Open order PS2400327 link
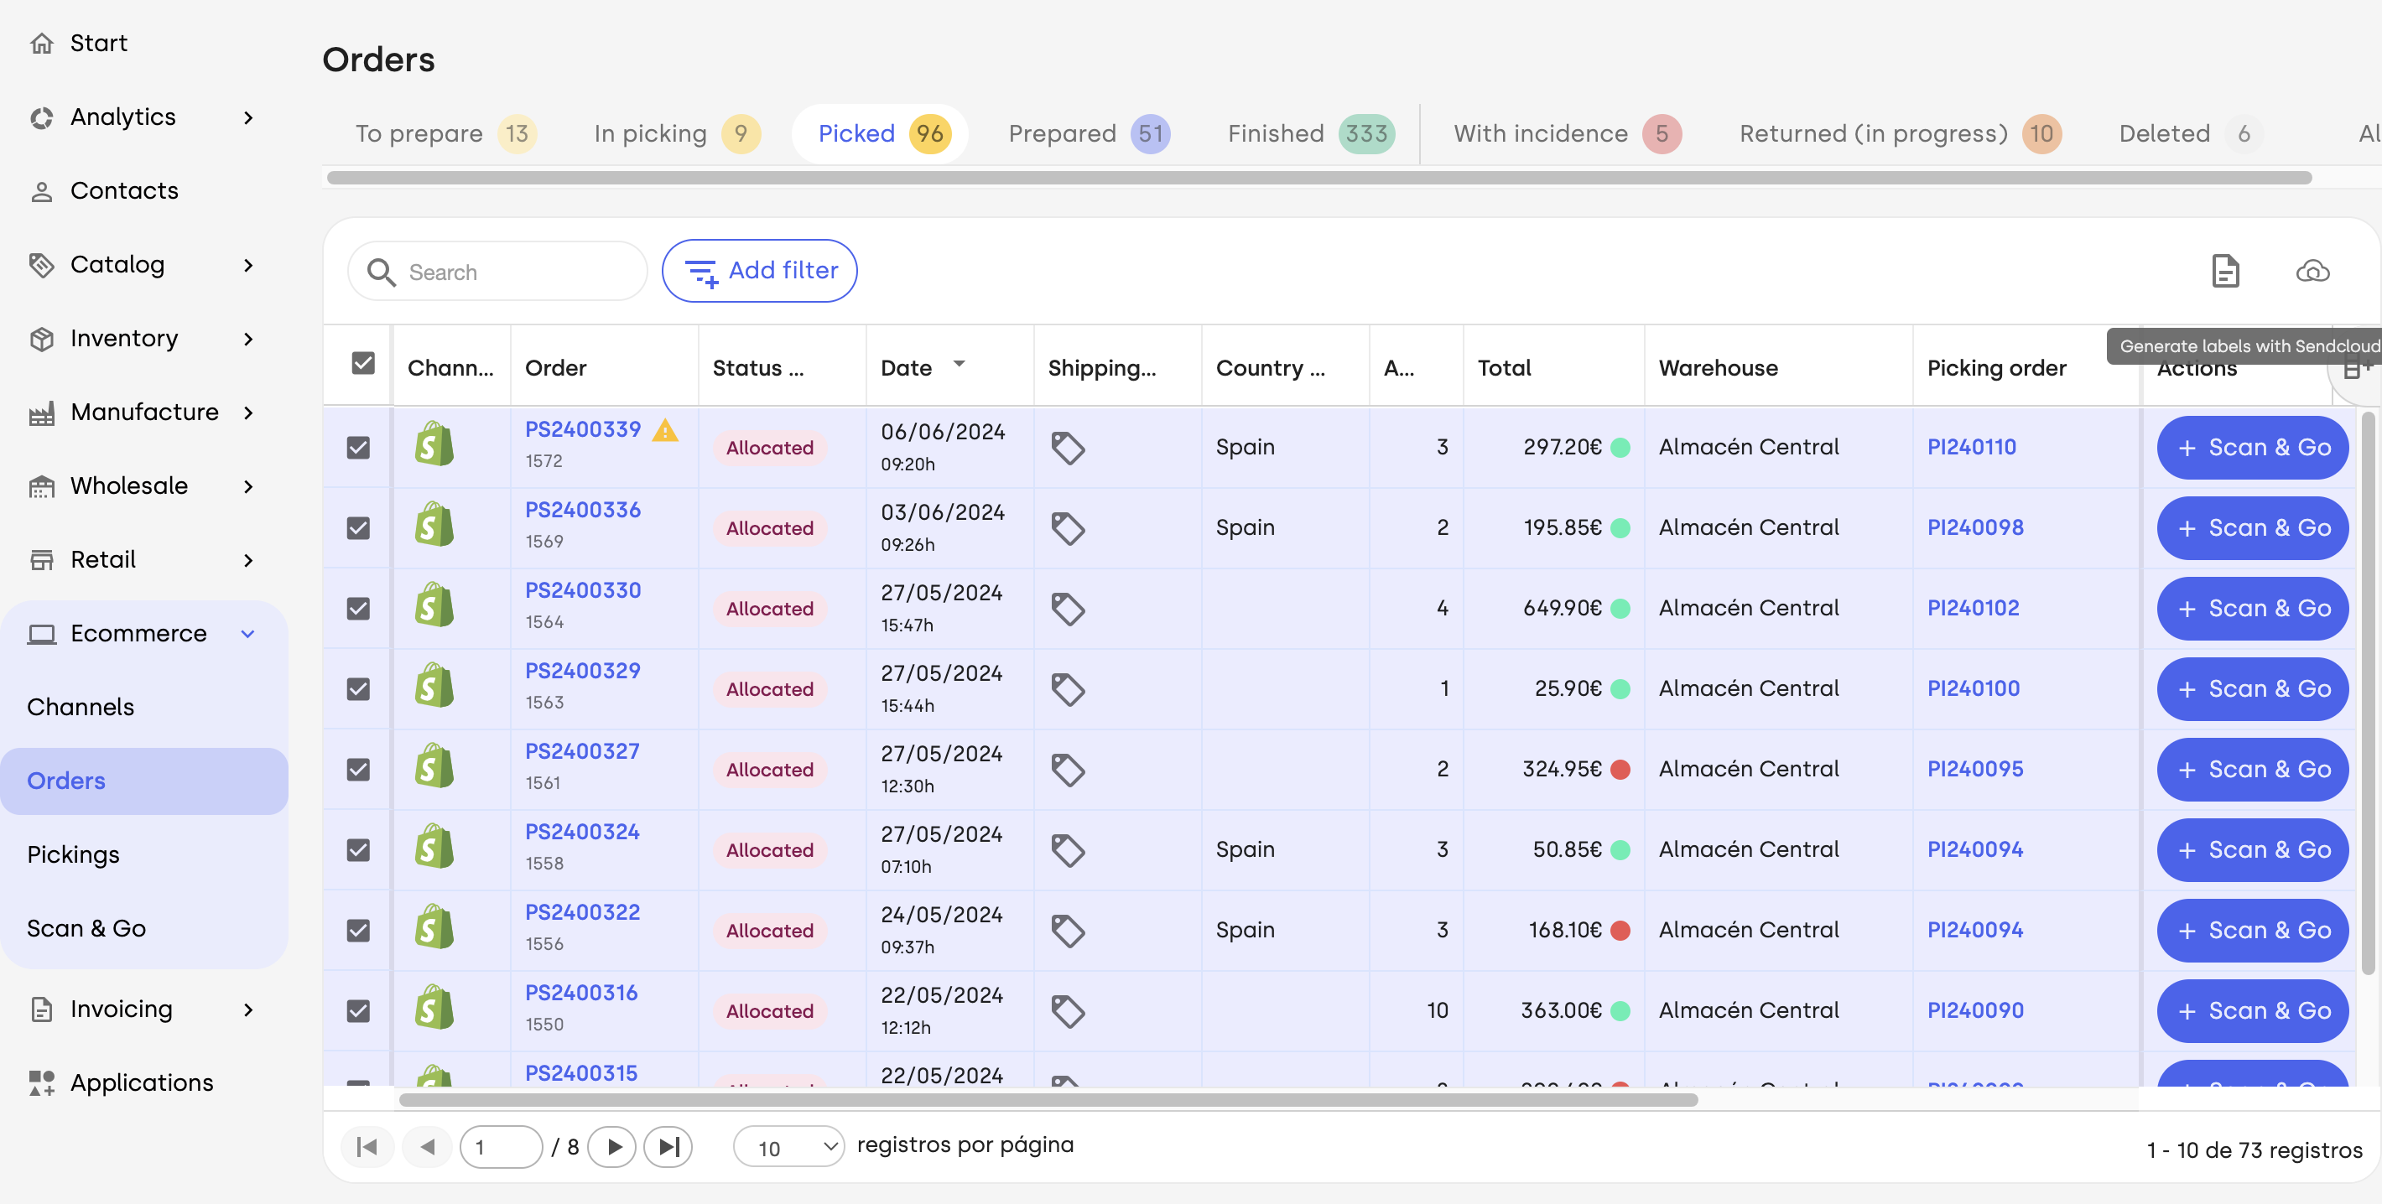Screen dimensions: 2382x1204 581,751
